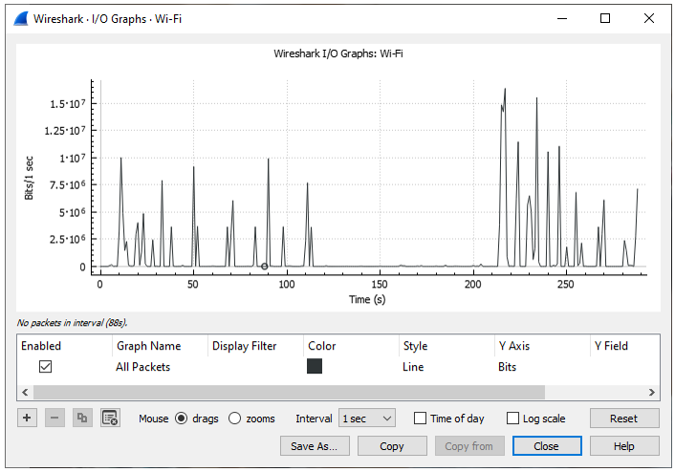Click the scrollbar right arrow

point(652,392)
